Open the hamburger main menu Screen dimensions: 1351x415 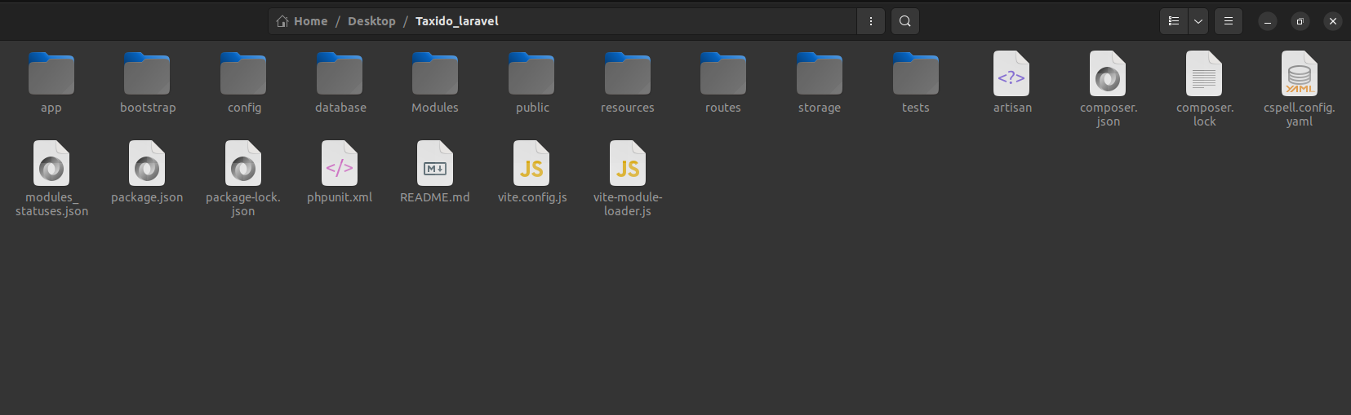1228,21
